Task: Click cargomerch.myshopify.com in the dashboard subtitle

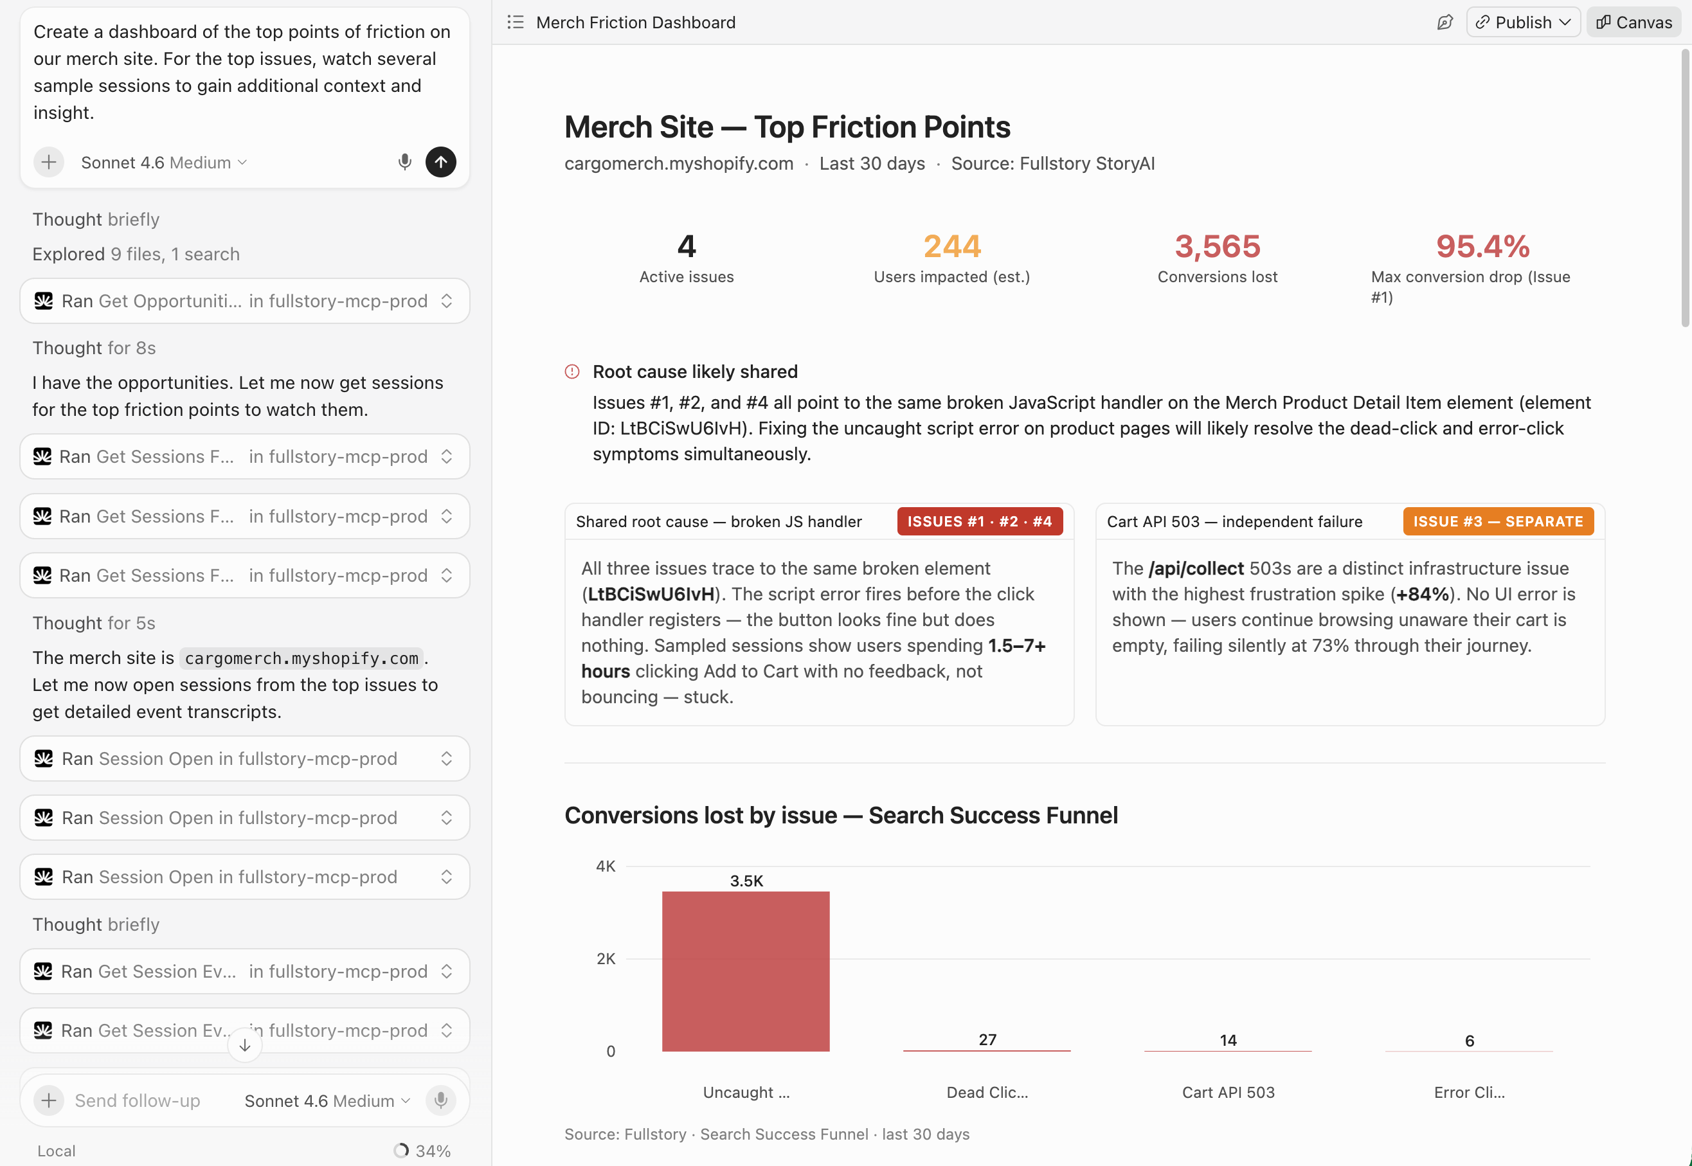Action: coord(679,164)
